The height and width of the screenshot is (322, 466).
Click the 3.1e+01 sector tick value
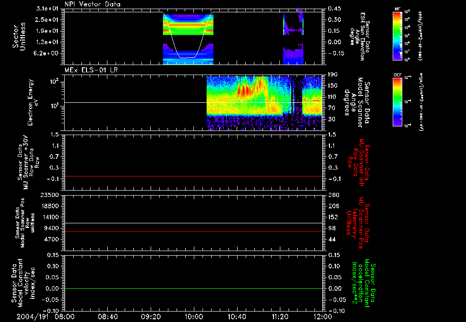pyautogui.click(x=48, y=9)
